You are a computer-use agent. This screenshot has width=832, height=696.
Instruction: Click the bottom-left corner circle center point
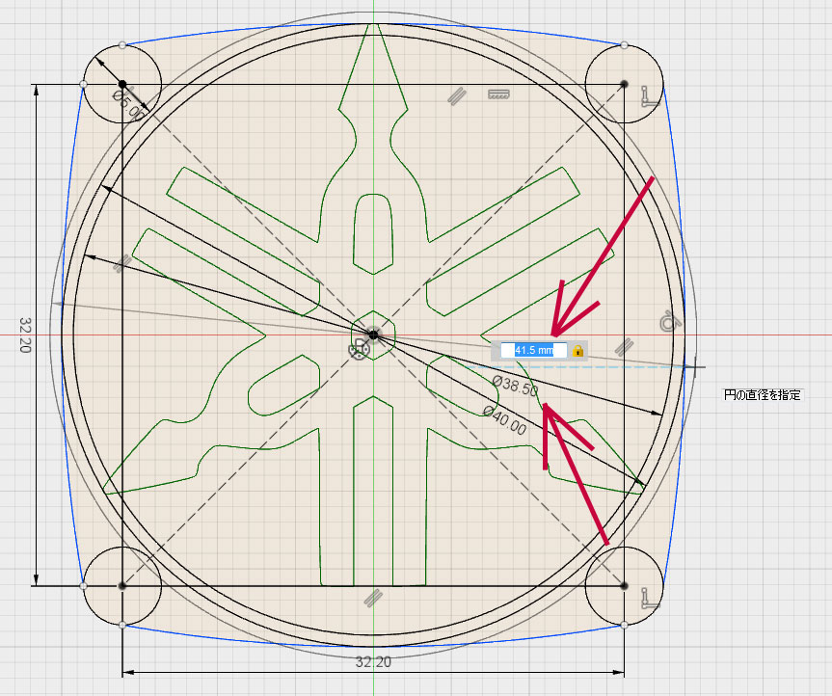(x=121, y=585)
